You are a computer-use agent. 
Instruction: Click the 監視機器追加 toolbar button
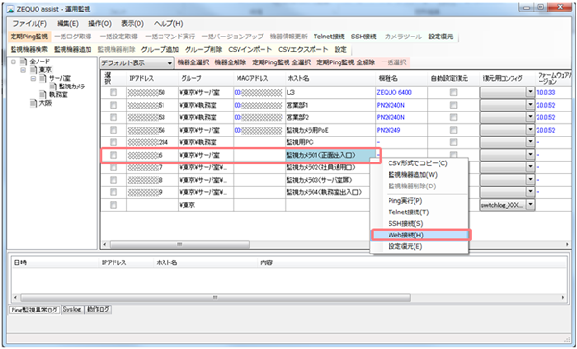point(73,49)
